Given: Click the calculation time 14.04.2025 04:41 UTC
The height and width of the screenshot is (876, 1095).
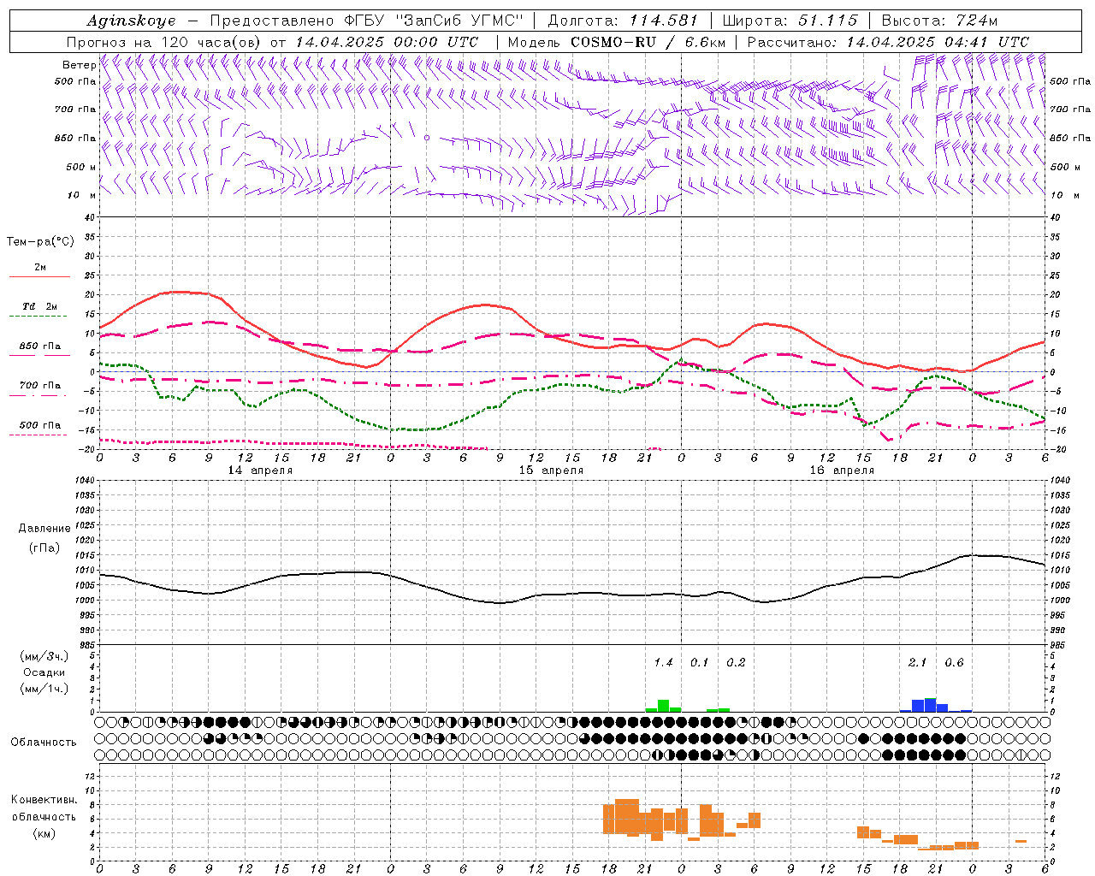Looking at the screenshot, I should point(938,42).
